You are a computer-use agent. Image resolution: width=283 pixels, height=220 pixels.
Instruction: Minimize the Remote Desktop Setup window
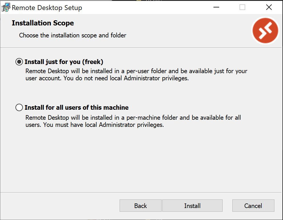(216, 7)
